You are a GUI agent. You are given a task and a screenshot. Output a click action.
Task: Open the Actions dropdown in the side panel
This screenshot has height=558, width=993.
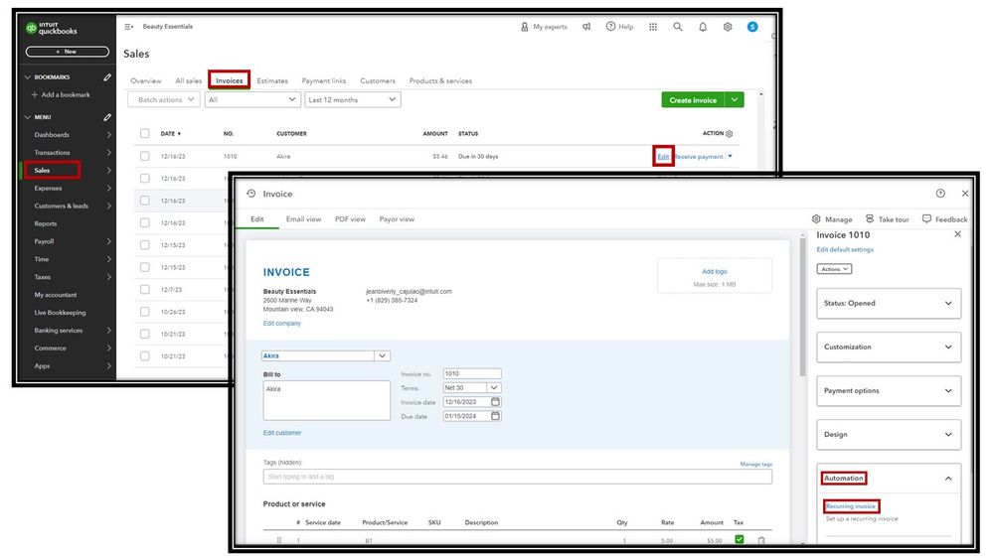[x=834, y=269]
